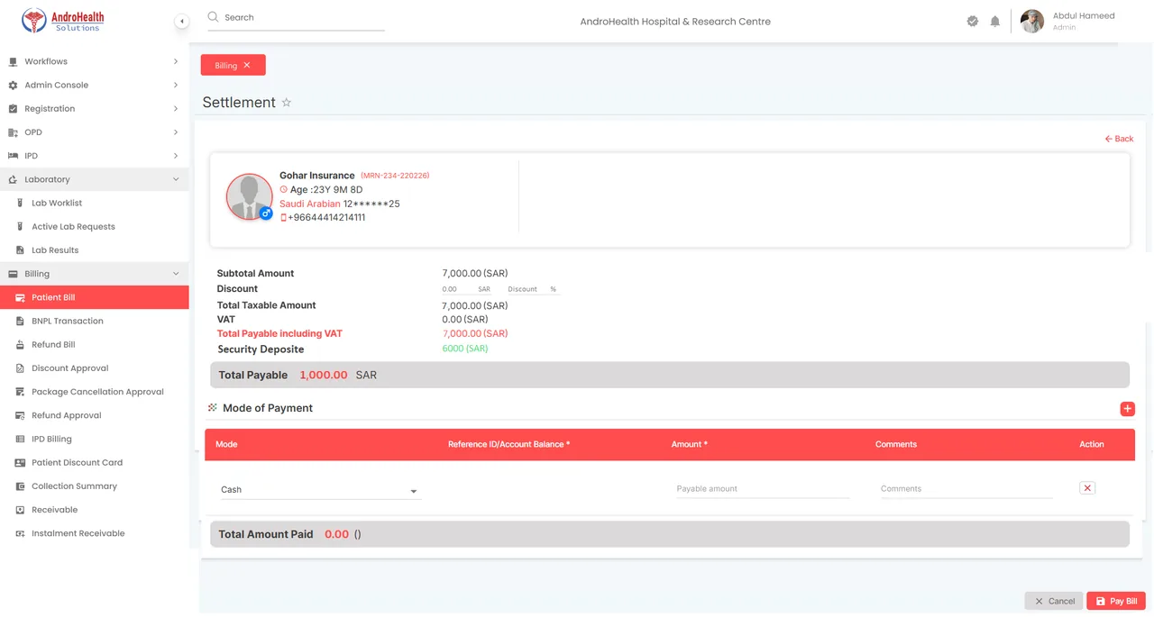Click the BNPL Transaction icon
Screen dimensions: 1154x617
pos(20,321)
